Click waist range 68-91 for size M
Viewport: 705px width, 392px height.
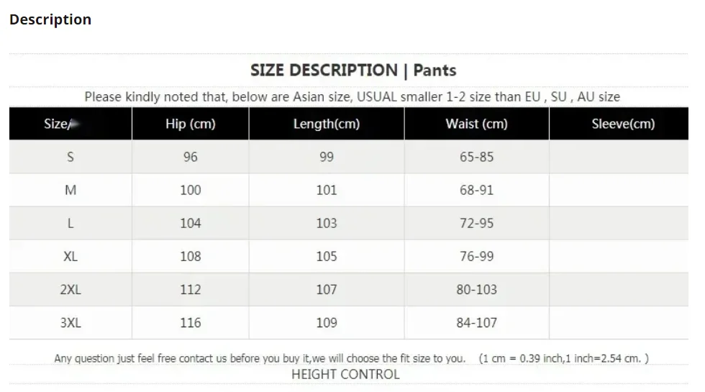(x=476, y=190)
